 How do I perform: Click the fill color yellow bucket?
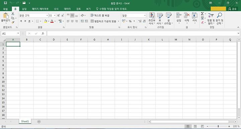click(x=46, y=21)
